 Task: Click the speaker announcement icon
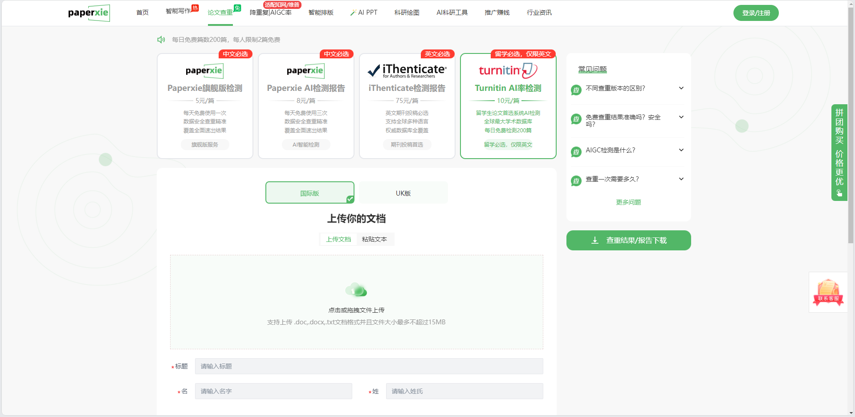[x=161, y=40]
